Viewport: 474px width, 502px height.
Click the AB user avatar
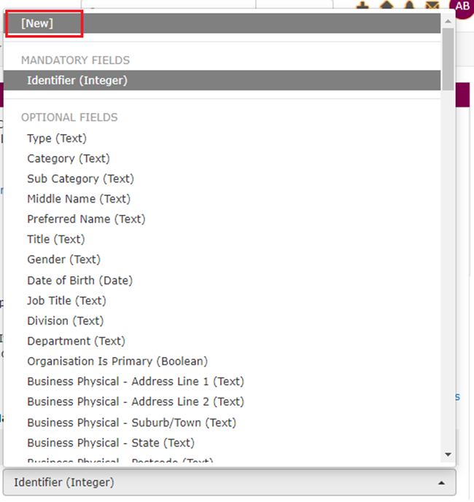coord(462,6)
